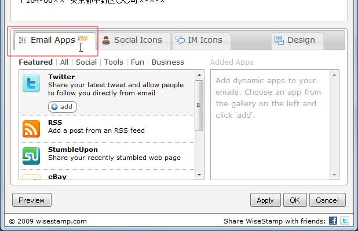Viewport: 358px width, 231px height.
Task: Click the Preview button
Action: (x=32, y=200)
